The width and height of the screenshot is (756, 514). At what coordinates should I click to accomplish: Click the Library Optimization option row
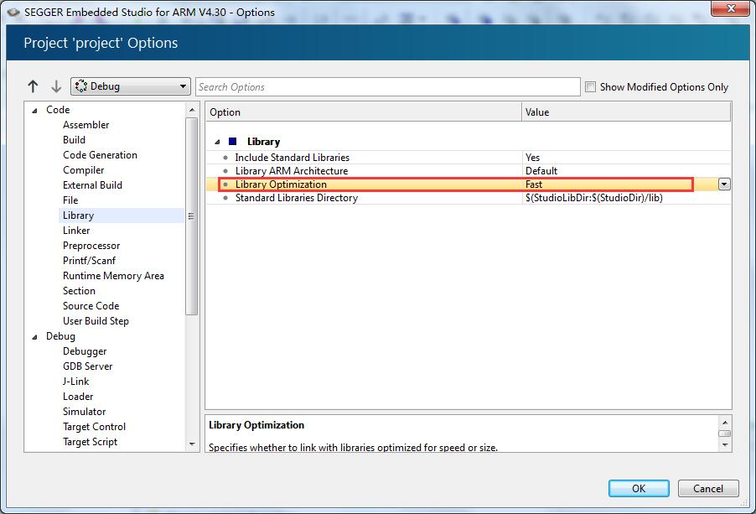click(468, 184)
